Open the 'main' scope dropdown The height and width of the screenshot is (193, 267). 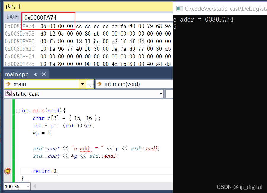click(82, 84)
